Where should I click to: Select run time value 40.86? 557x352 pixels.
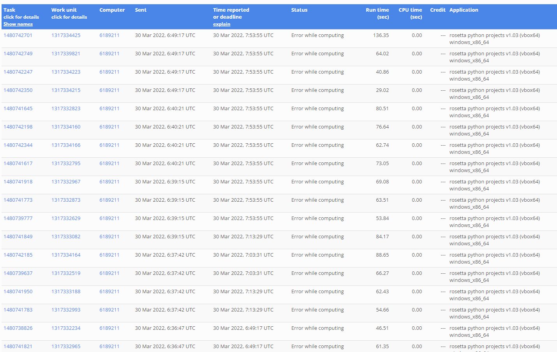(x=382, y=72)
